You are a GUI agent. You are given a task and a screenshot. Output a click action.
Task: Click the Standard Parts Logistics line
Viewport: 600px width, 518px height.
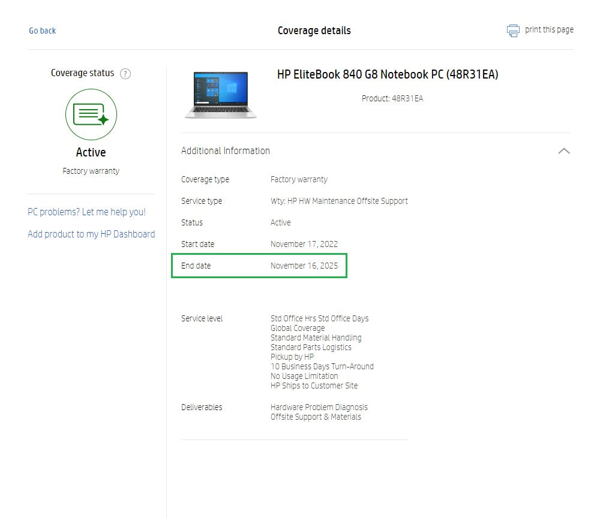point(311,347)
